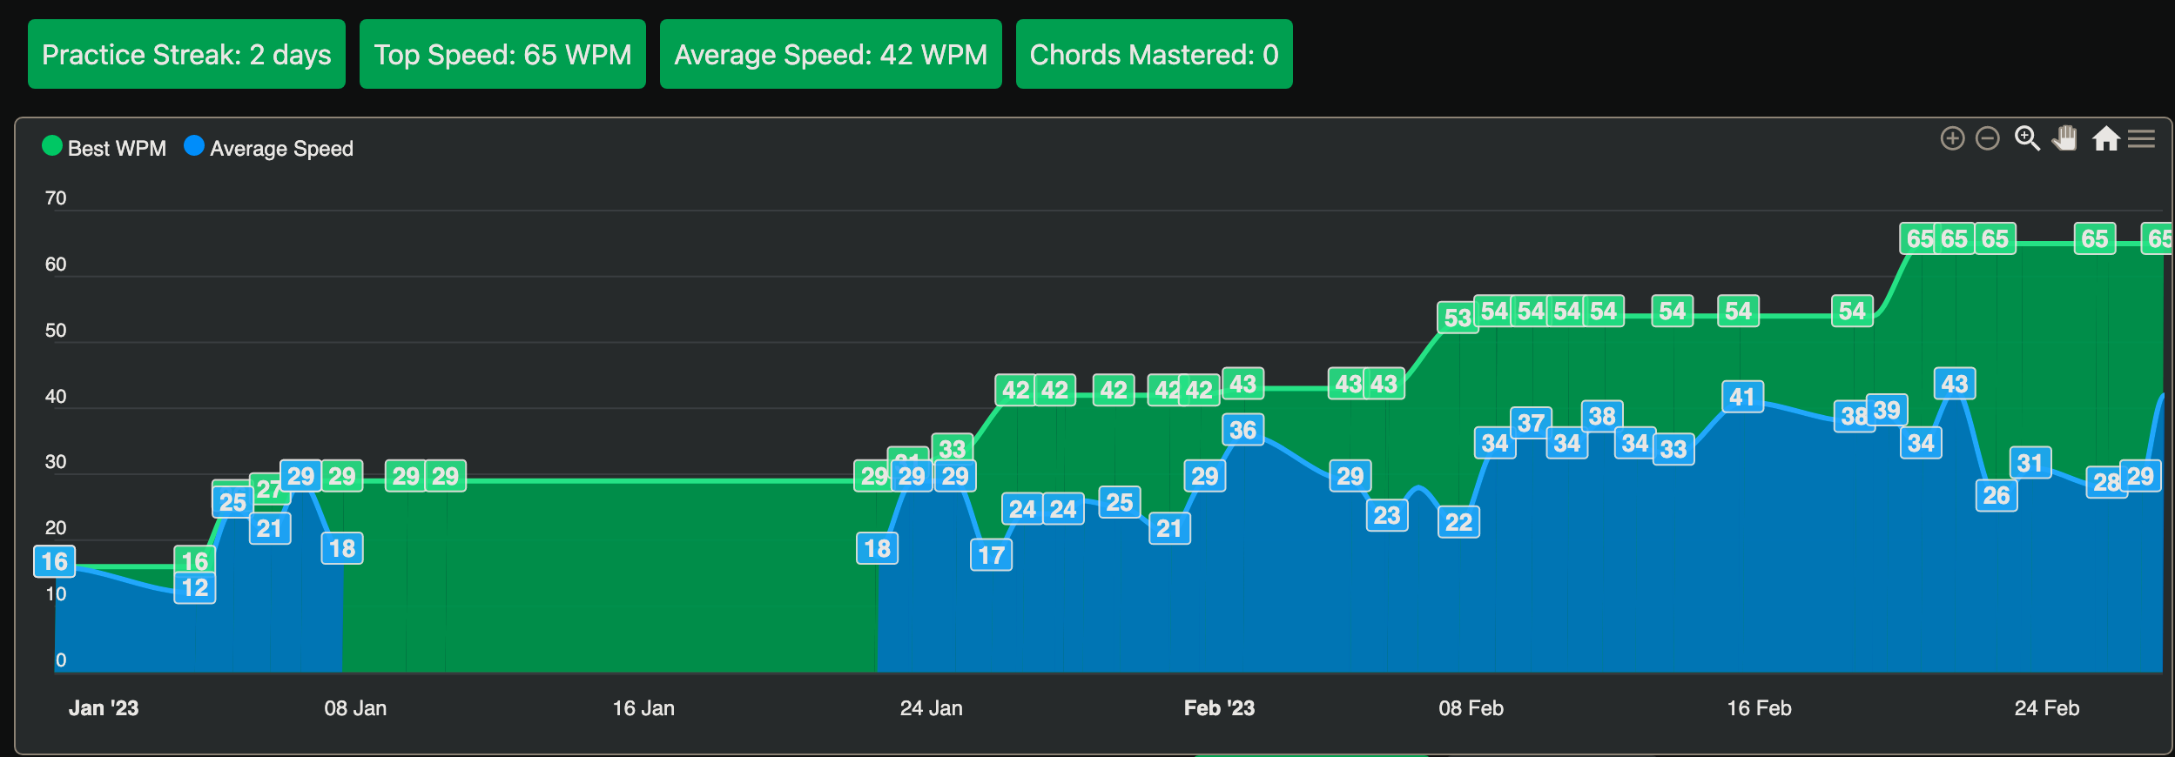This screenshot has width=2175, height=757.
Task: Click the green 53 data point label
Action: [1457, 318]
